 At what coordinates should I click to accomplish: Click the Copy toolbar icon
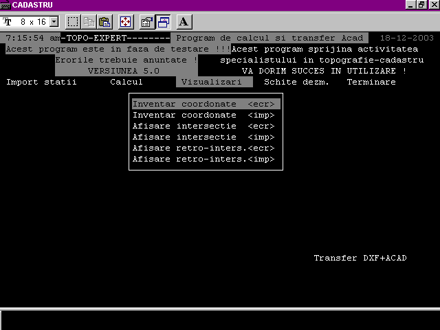[89, 22]
